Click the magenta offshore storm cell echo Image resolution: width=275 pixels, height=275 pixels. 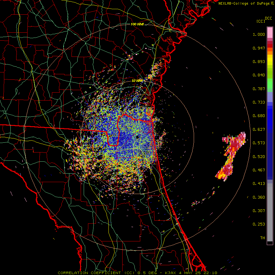point(231,156)
